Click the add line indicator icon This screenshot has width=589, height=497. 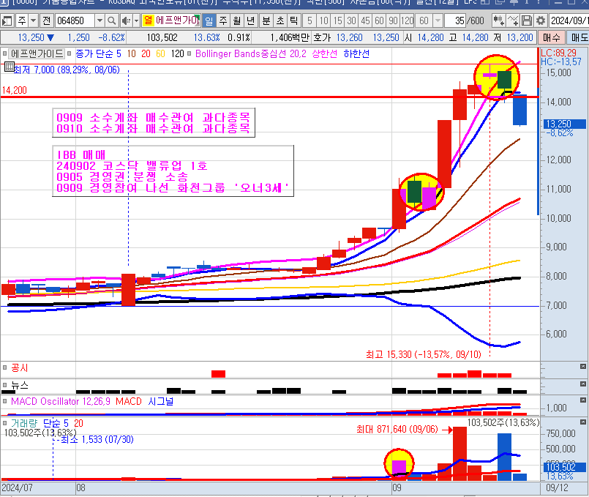point(513,20)
